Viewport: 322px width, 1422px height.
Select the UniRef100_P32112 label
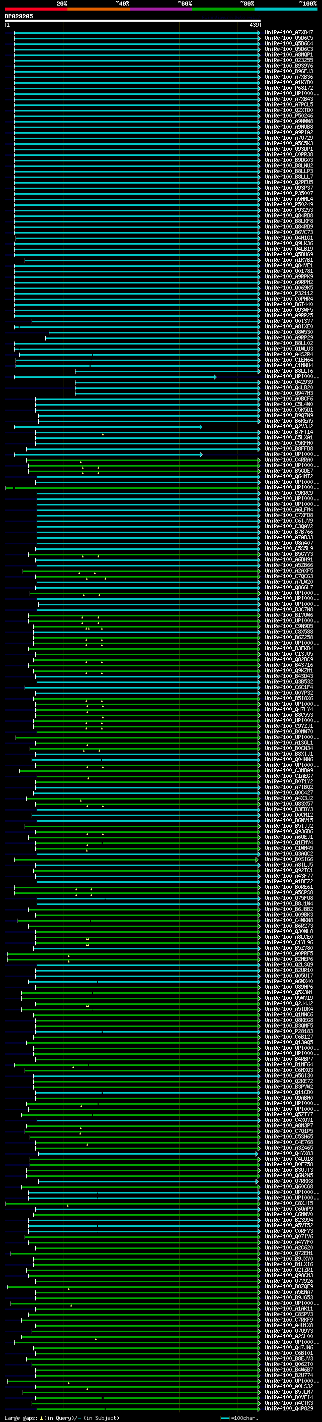click(x=289, y=293)
